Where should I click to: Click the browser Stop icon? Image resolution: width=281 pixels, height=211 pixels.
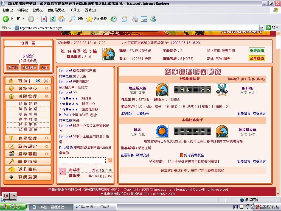click(x=44, y=19)
